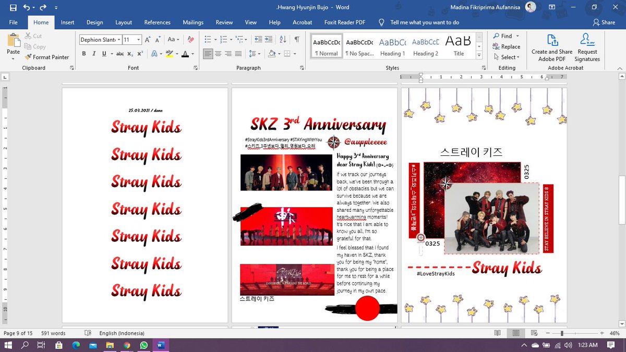The width and height of the screenshot is (626, 352).
Task: Center align the text
Action: coord(219,54)
